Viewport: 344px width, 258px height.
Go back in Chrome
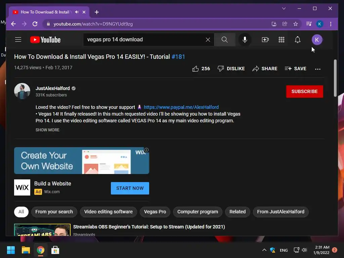[x=13, y=24]
